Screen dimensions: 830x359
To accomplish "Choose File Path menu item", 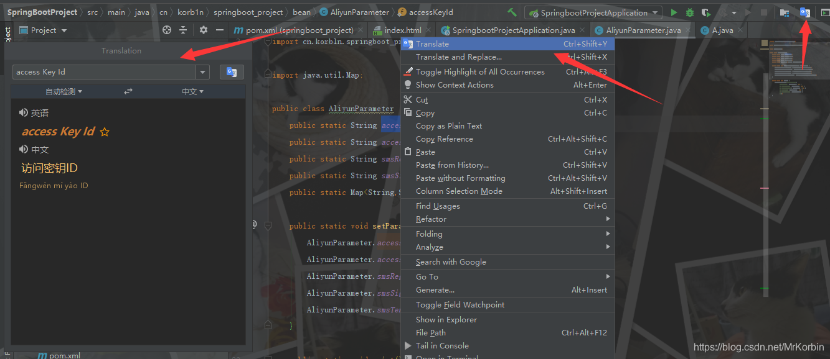I will click(507, 332).
